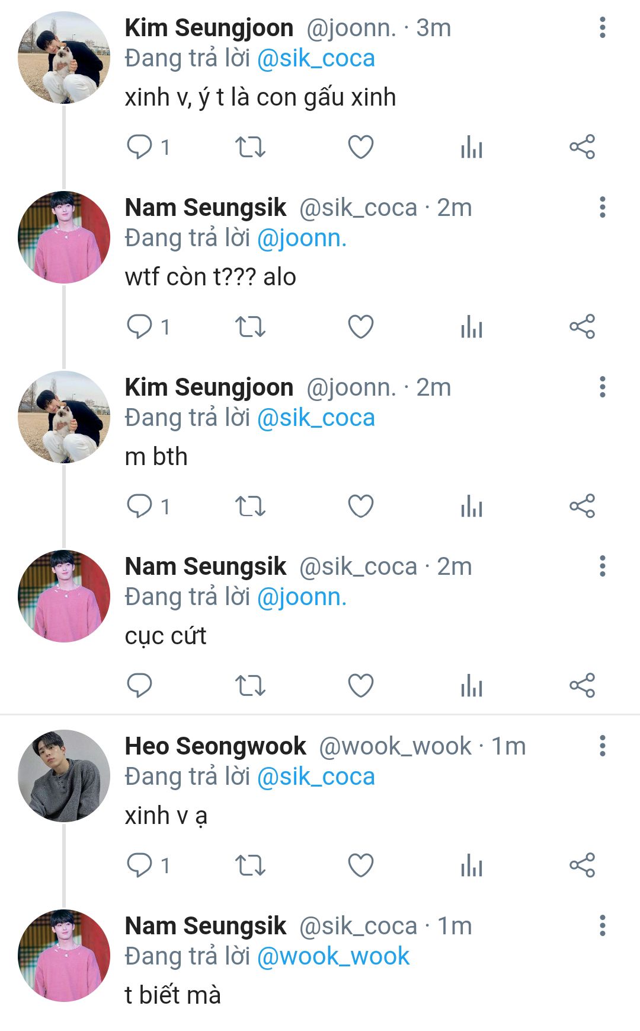
Task: View analytics for "wtf còn t??? alo" tweet
Action: coord(472,327)
